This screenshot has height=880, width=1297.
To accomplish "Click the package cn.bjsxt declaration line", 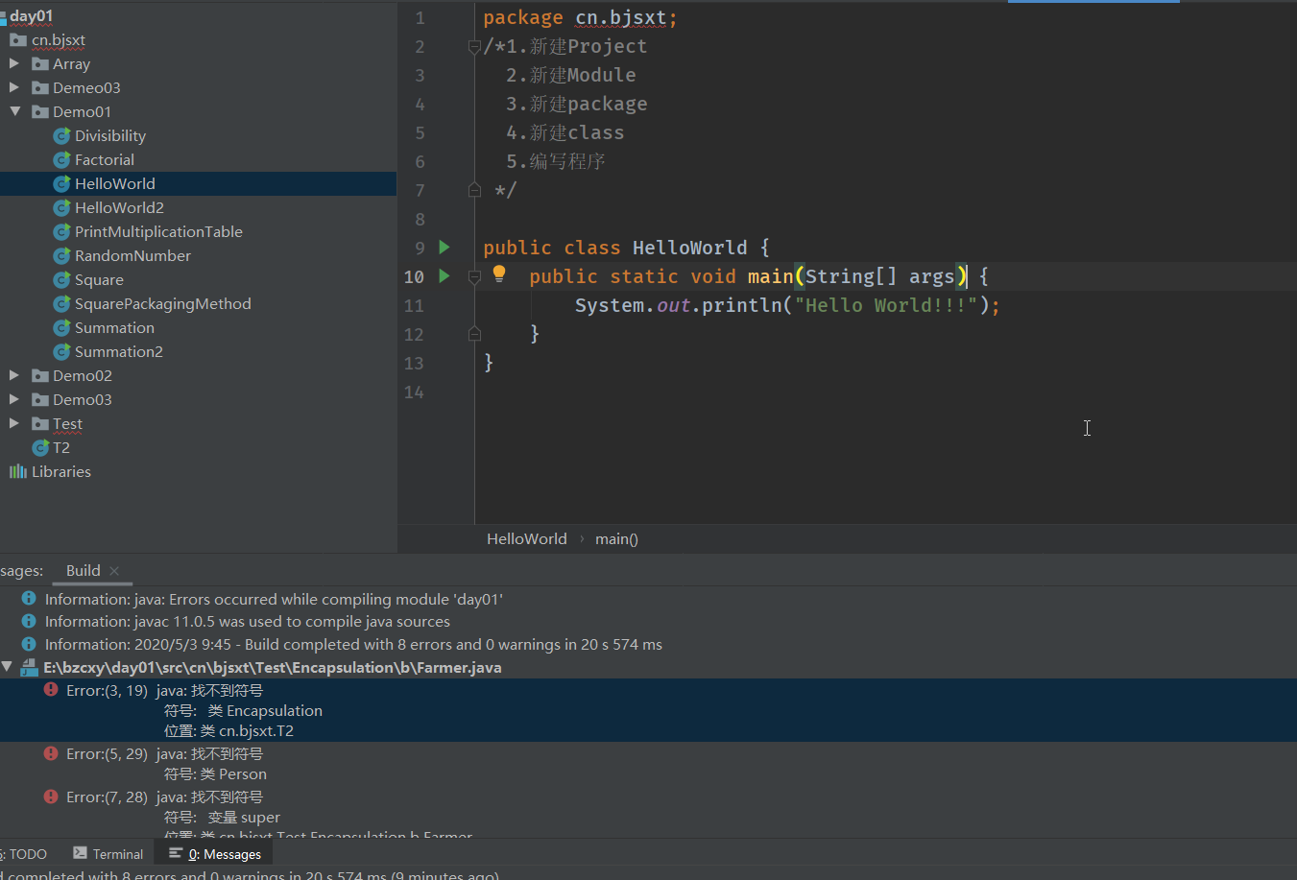I will 580,17.
